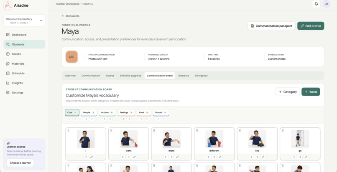337x172 pixels.
Task: Switch to Effective supports tab
Action: point(130,76)
